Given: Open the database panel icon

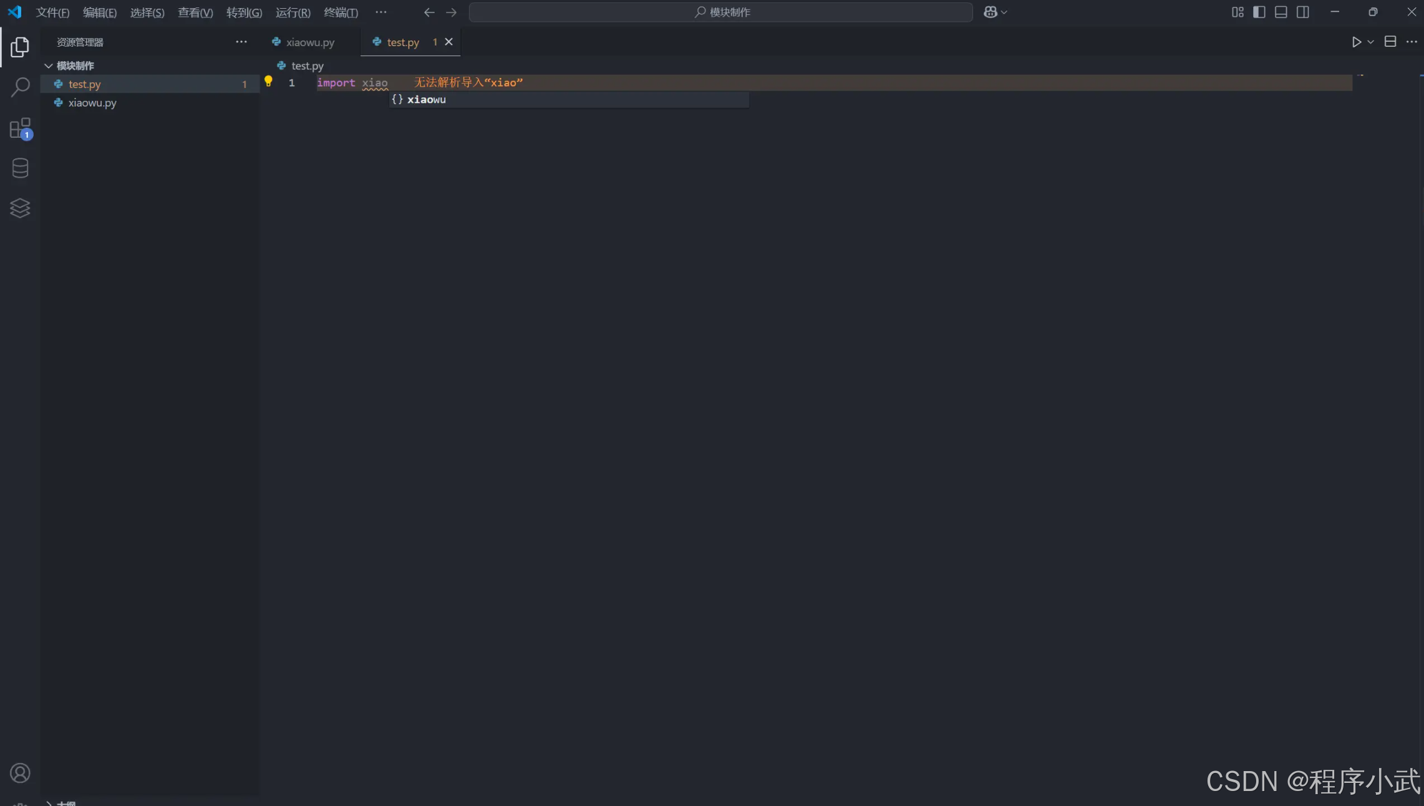Looking at the screenshot, I should tap(20, 168).
